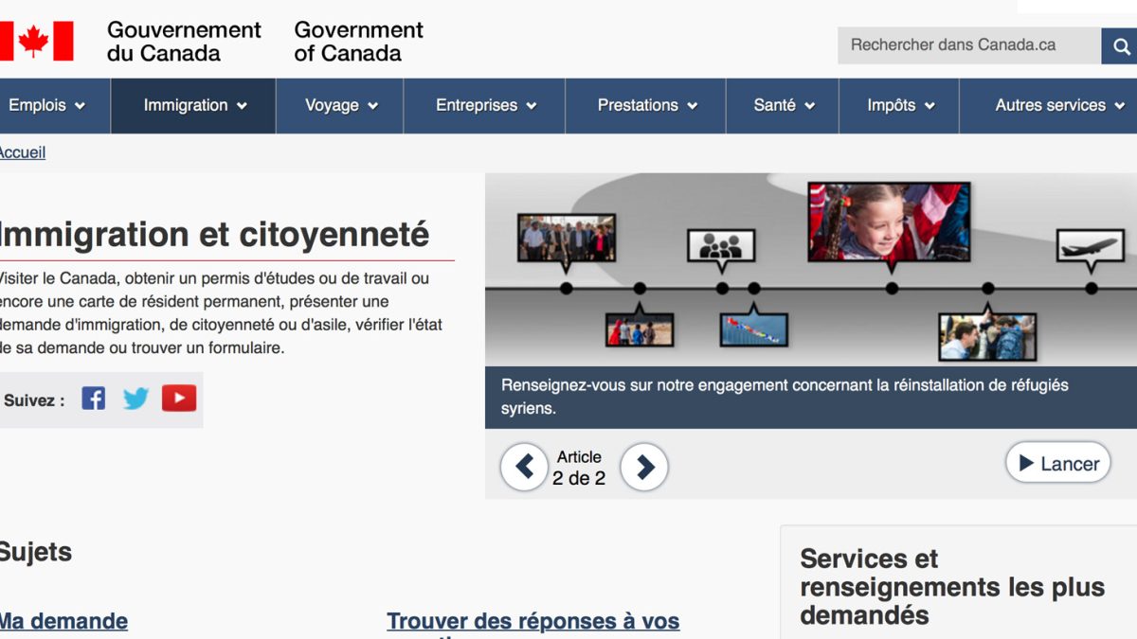This screenshot has height=639, width=1137.
Task: Click the Accueil breadcrumb link
Action: (x=23, y=152)
